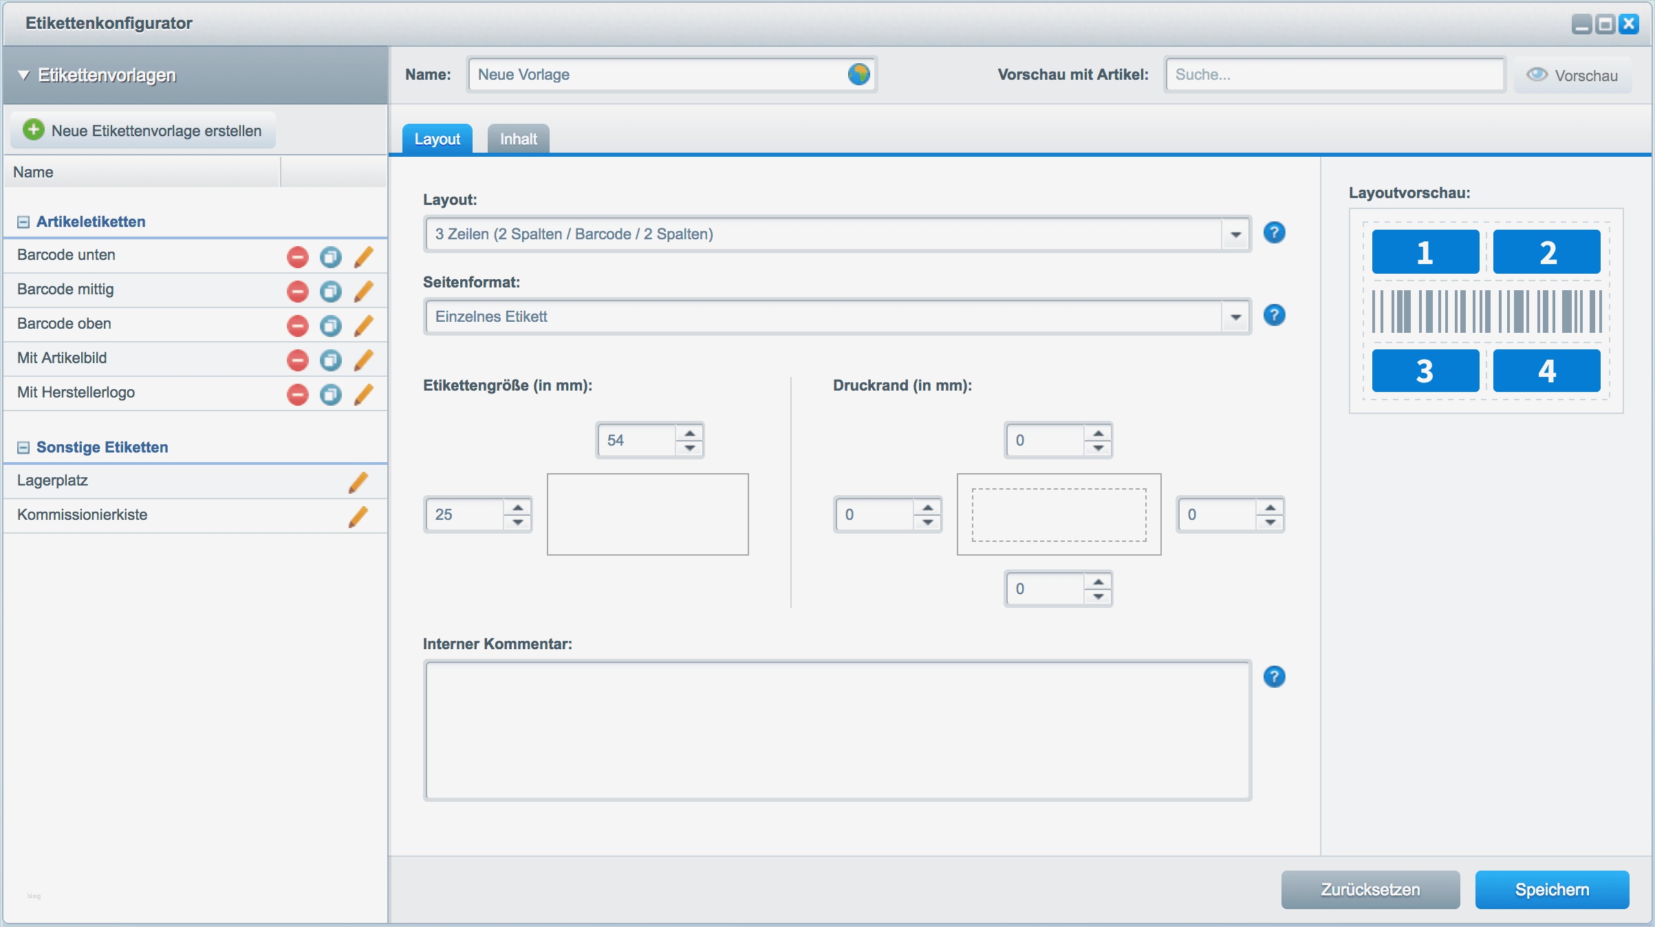
Task: Edit the 'Barcode oben' template
Action: point(363,325)
